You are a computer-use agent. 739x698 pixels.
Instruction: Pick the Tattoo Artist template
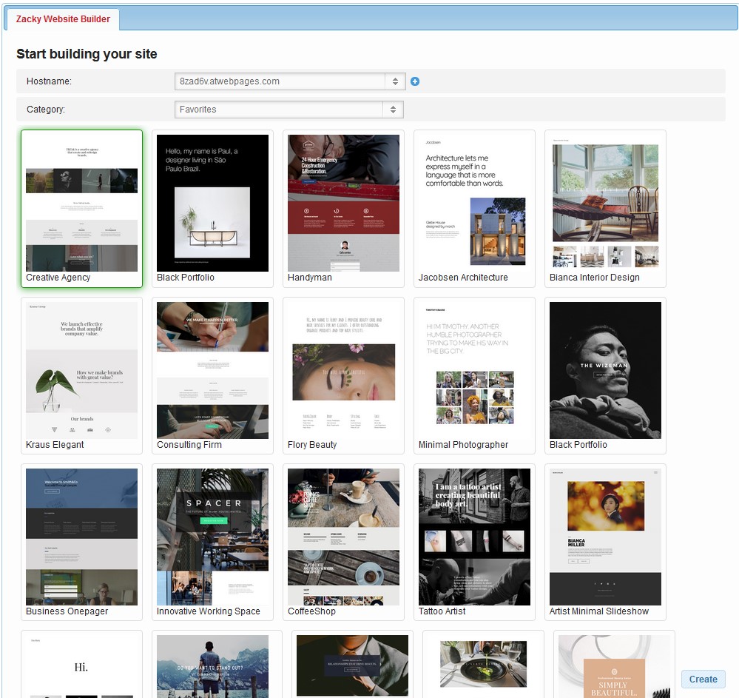pos(474,536)
